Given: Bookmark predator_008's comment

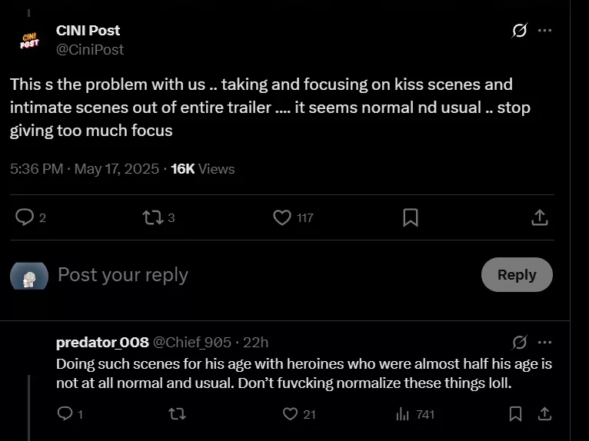Looking at the screenshot, I should tap(516, 414).
